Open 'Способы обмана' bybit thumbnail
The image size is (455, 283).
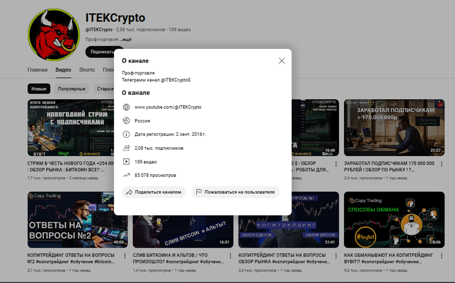pos(394,220)
